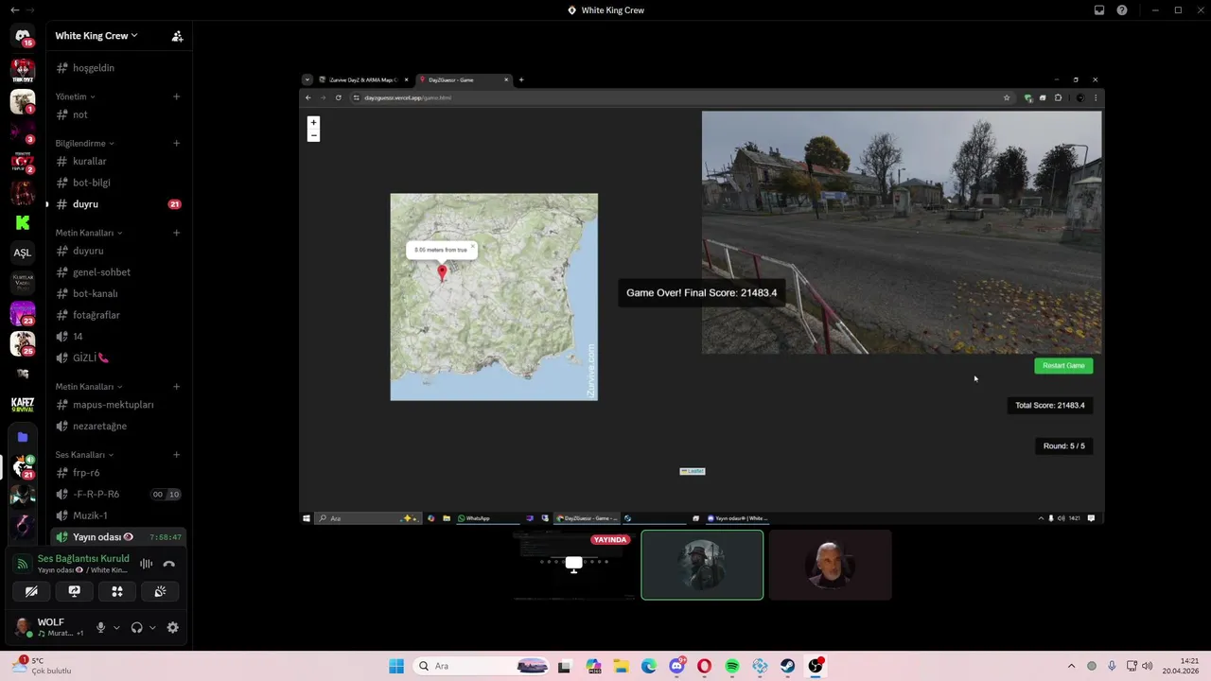
Task: Add a channel to Bilgilendirme category
Action: [x=176, y=144]
